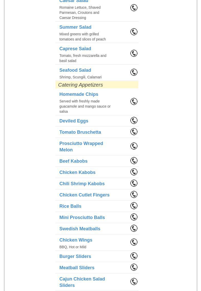Screen dimensions: 201x291
Task: Click the phone icon for Homemade Chips
Action: [134, 101]
